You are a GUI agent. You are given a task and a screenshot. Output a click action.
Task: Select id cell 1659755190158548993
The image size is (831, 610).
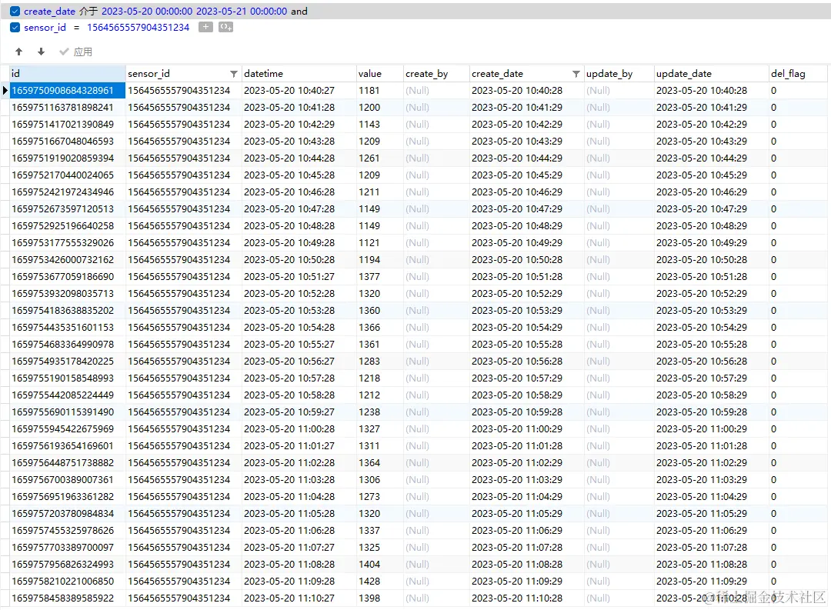(x=67, y=378)
